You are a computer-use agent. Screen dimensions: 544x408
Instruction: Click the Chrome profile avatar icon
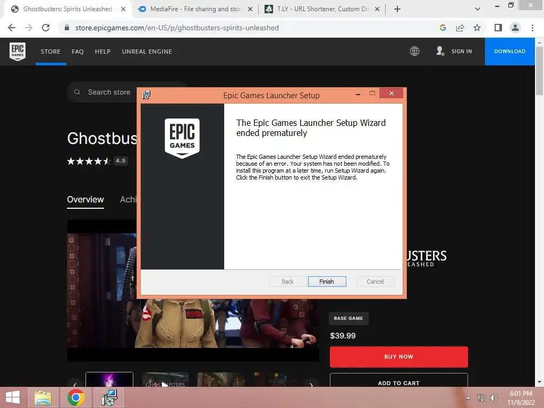coord(515,28)
